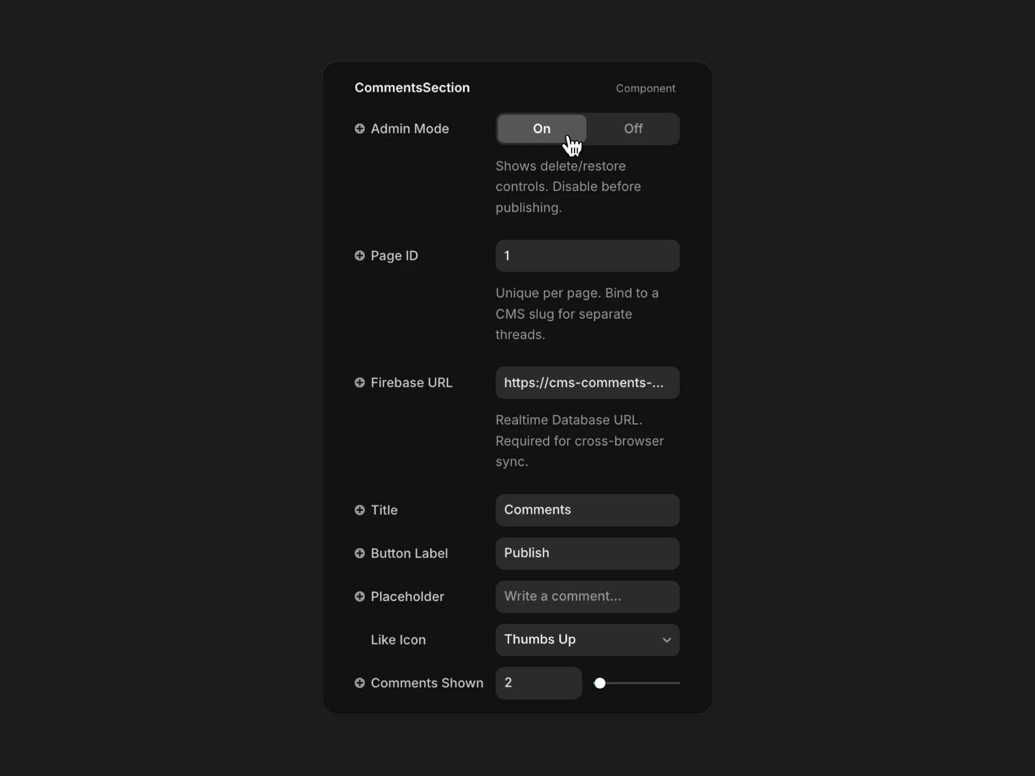Select the CommentsSection panel header

[412, 87]
